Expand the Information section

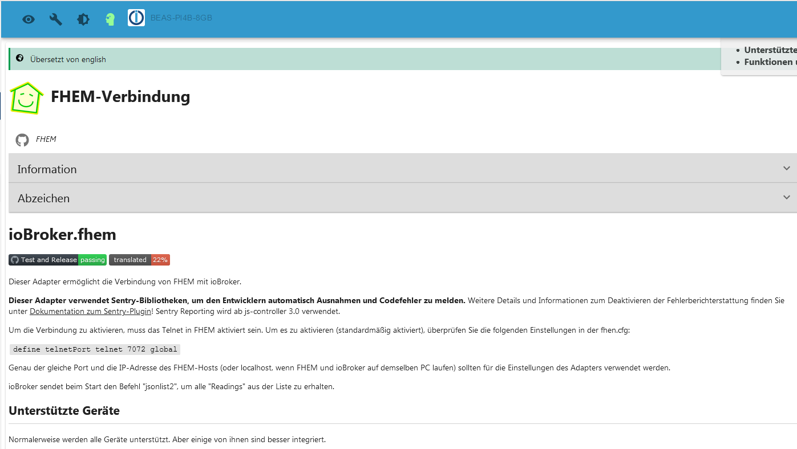403,169
